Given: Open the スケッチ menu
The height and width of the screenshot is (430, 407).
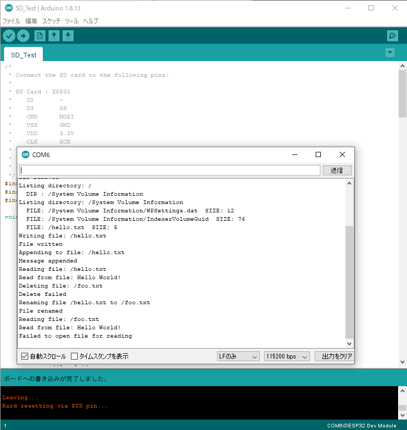Looking at the screenshot, I should pyautogui.click(x=51, y=21).
